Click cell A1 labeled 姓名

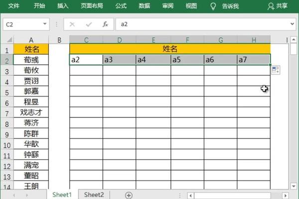coord(31,49)
